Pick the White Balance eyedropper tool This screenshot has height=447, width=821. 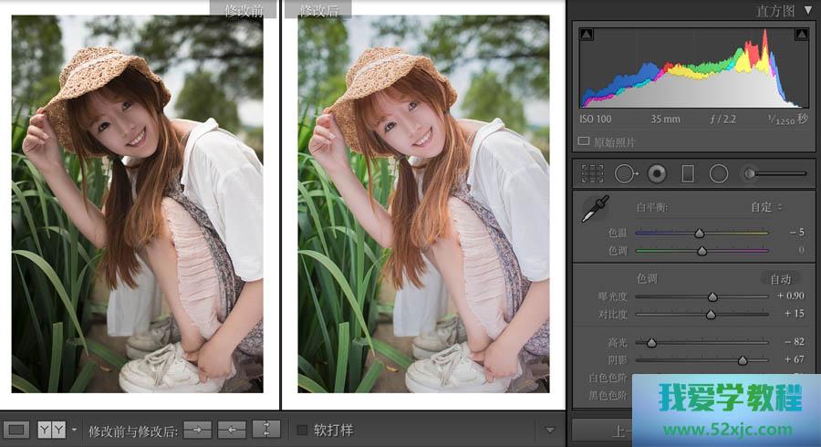pos(595,209)
